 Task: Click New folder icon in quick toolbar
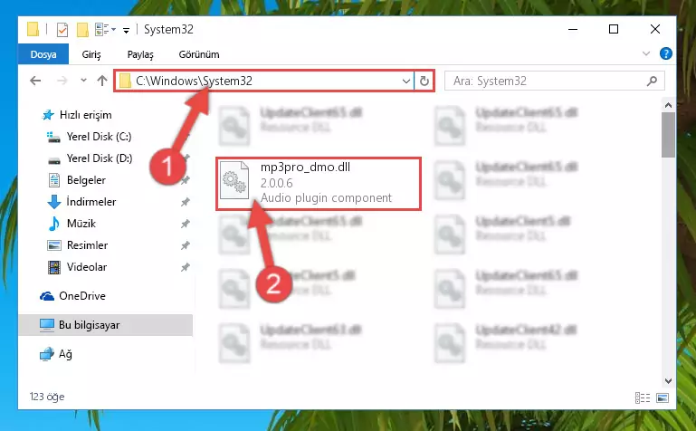(82, 30)
